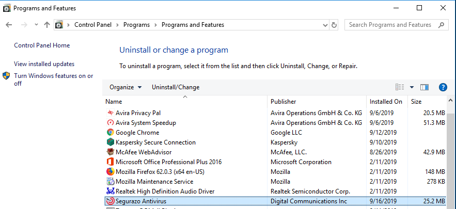456x209 pixels.
Task: Click the McAfee WebAdvisor icon
Action: coord(110,152)
